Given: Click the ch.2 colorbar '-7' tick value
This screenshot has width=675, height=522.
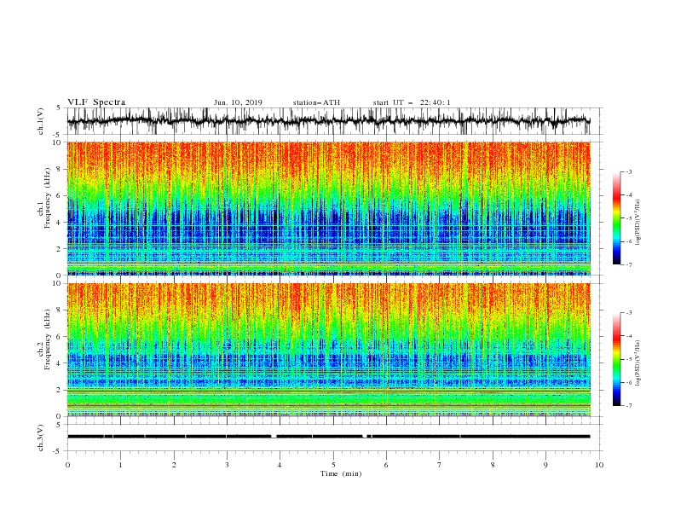Looking at the screenshot, I should coord(628,406).
